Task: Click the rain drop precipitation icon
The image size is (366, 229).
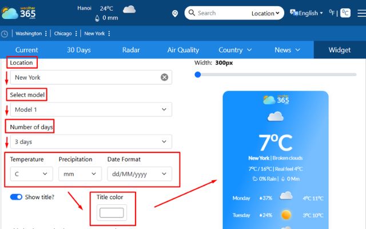Action: click(x=97, y=18)
